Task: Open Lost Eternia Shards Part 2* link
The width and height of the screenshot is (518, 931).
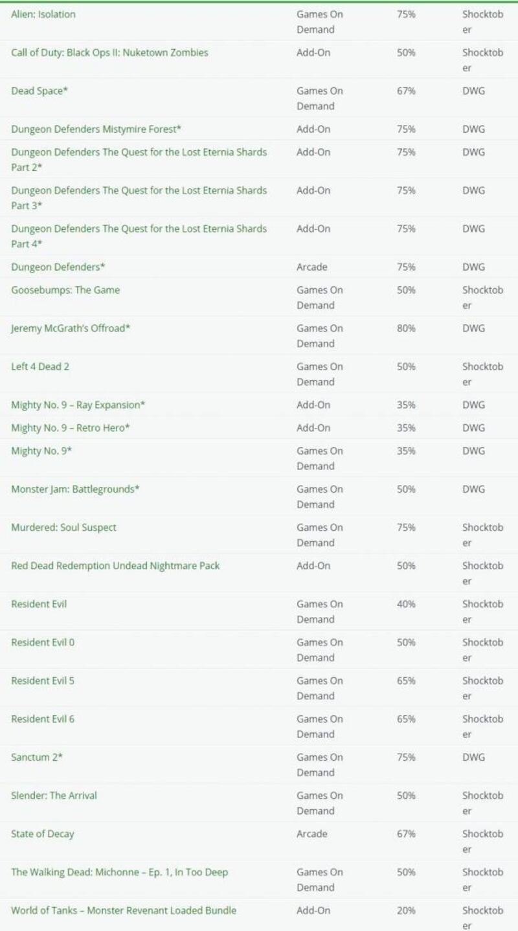Action: pyautogui.click(x=139, y=153)
